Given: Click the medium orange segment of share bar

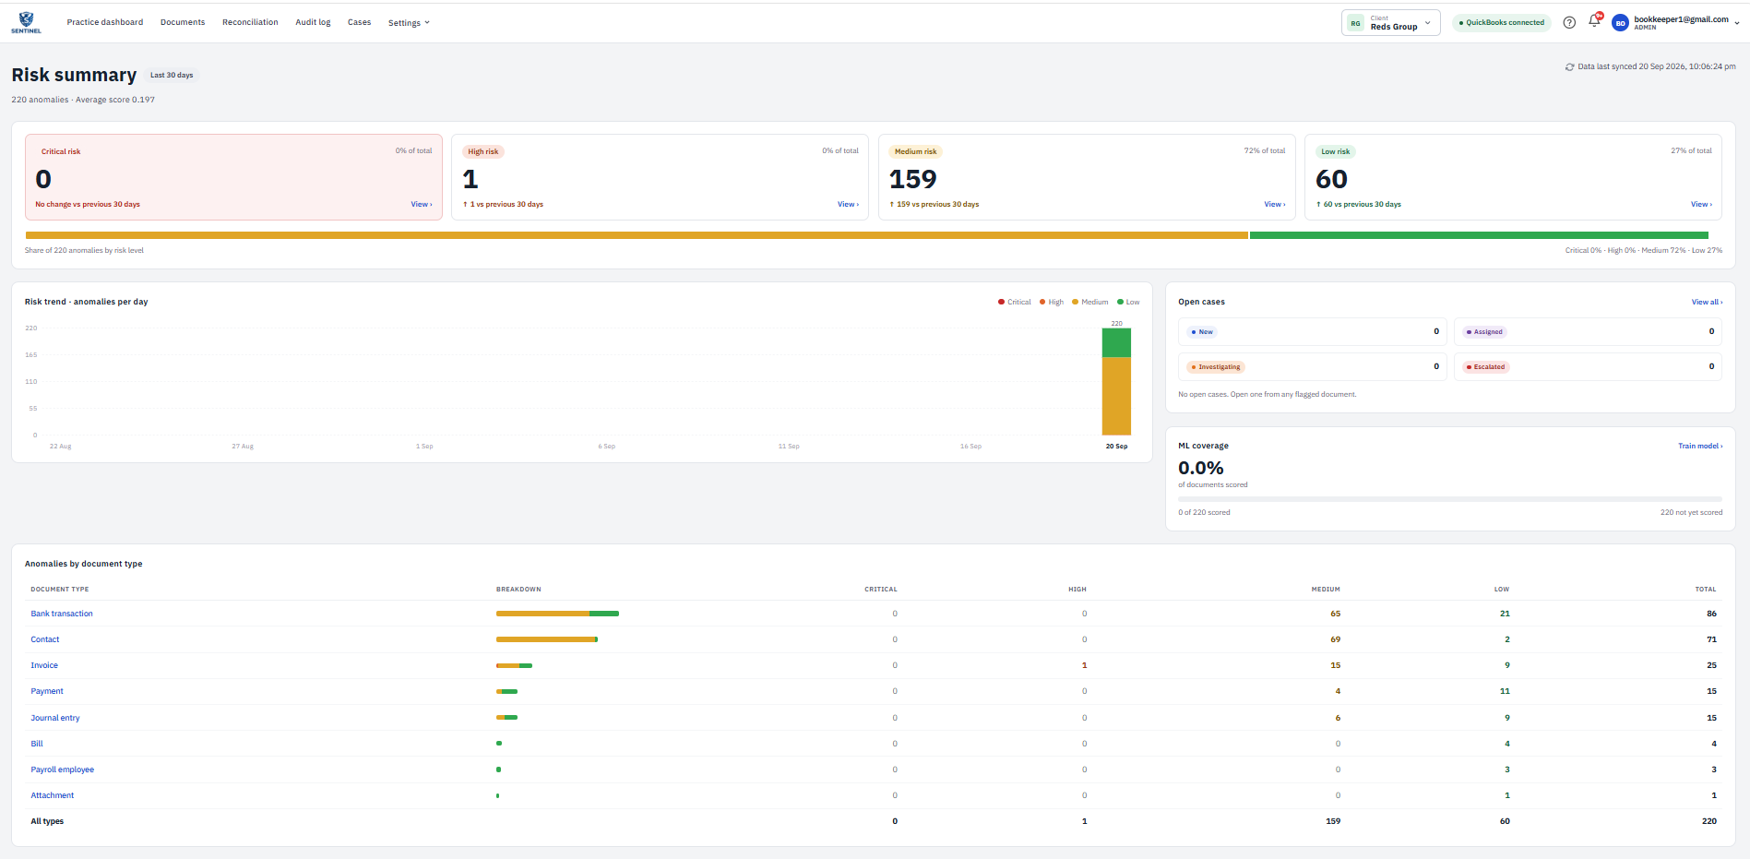Looking at the screenshot, I should point(637,235).
